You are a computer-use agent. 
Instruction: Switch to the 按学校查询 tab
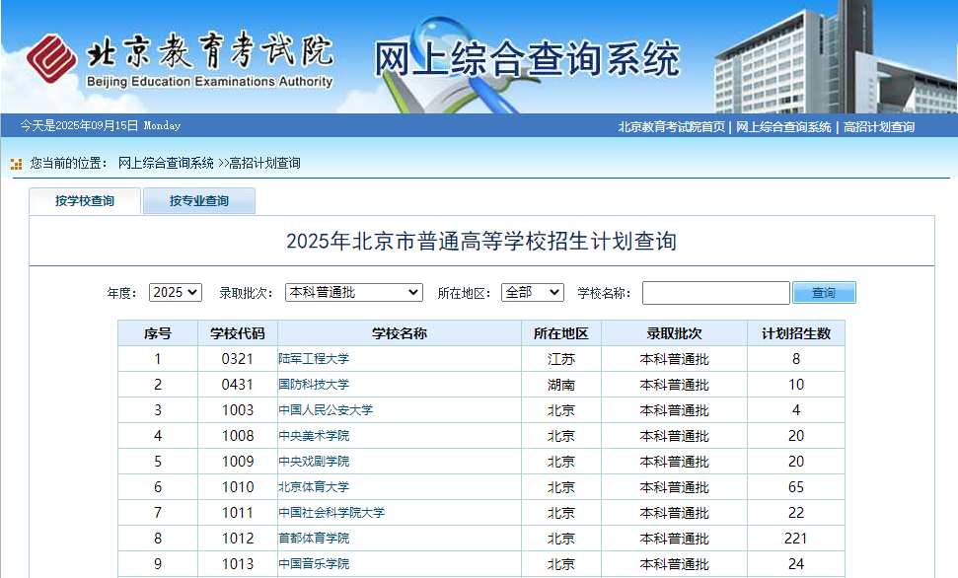pyautogui.click(x=85, y=201)
